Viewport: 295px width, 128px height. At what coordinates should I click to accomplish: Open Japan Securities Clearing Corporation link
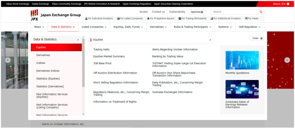click(173, 4)
